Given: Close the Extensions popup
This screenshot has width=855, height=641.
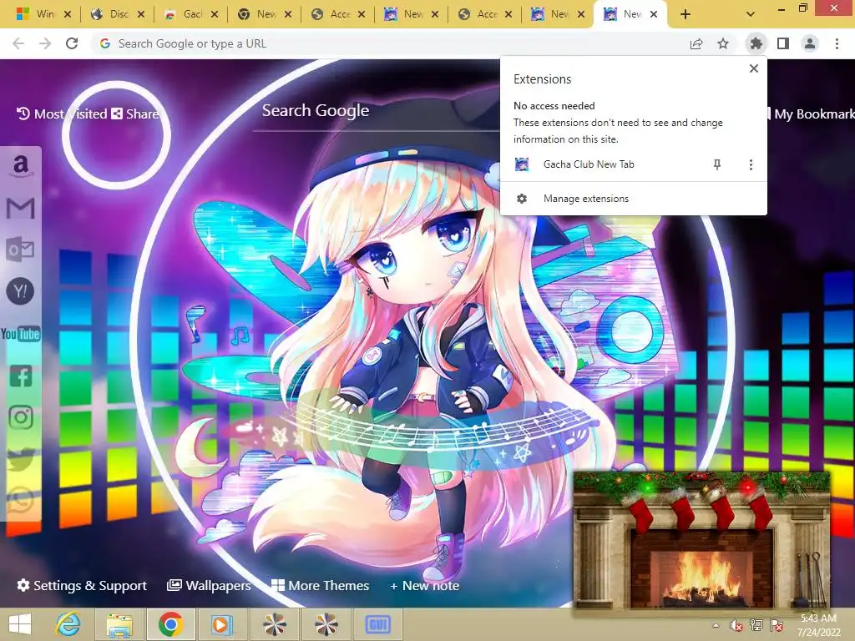Looking at the screenshot, I should (x=754, y=68).
